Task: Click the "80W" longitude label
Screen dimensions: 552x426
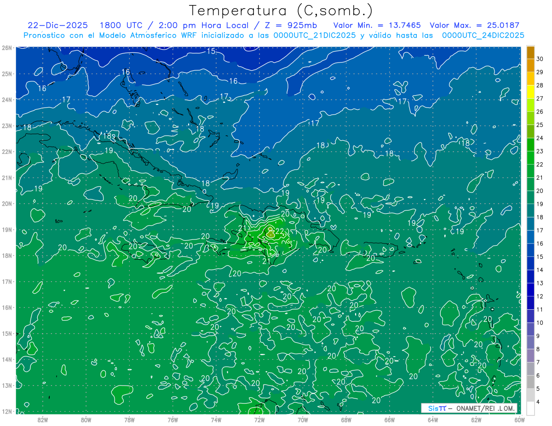Action: [x=86, y=420]
